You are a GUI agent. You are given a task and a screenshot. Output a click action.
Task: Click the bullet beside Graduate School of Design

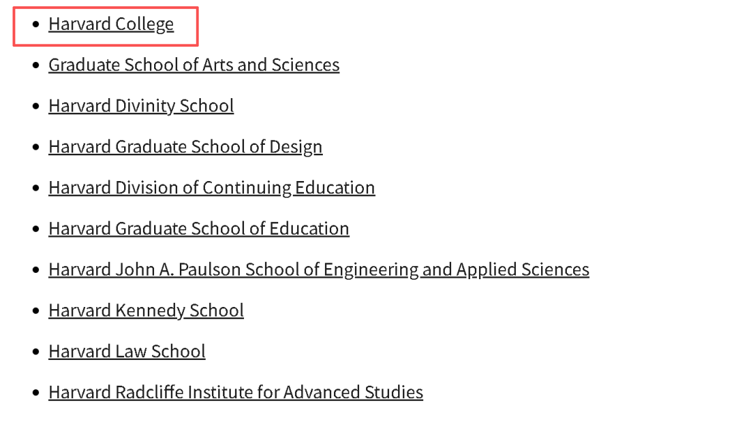pyautogui.click(x=36, y=148)
